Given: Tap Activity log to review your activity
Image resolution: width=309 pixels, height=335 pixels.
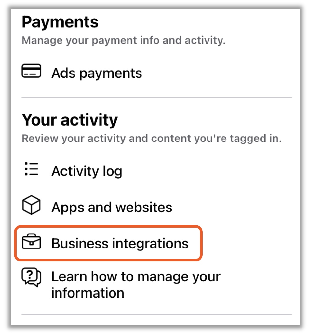Looking at the screenshot, I should click(x=87, y=170).
